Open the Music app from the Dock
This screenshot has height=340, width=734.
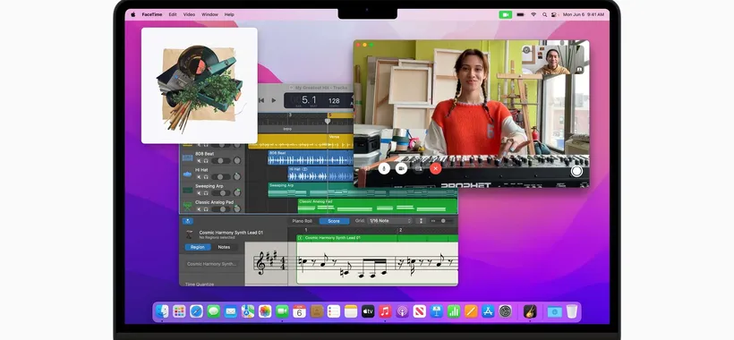tap(385, 311)
